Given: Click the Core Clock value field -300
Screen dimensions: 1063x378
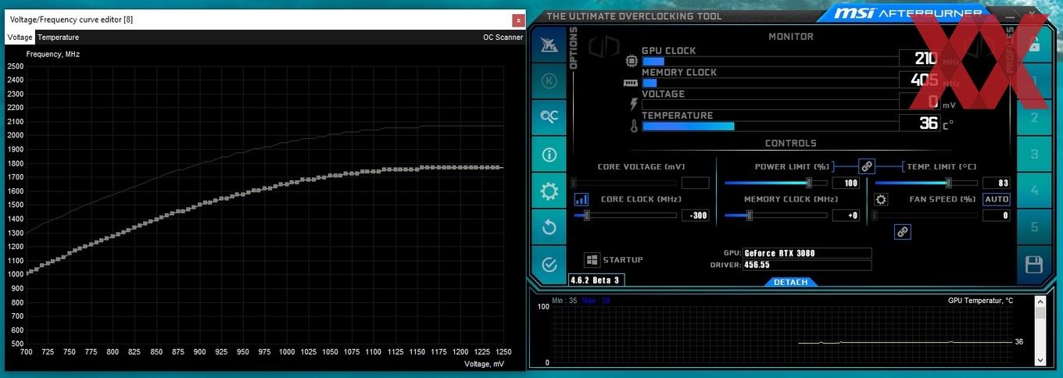Looking at the screenshot, I should click(x=695, y=216).
